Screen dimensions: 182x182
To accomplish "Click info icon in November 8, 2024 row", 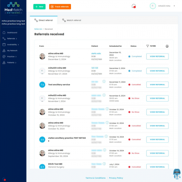I will (104, 95).
